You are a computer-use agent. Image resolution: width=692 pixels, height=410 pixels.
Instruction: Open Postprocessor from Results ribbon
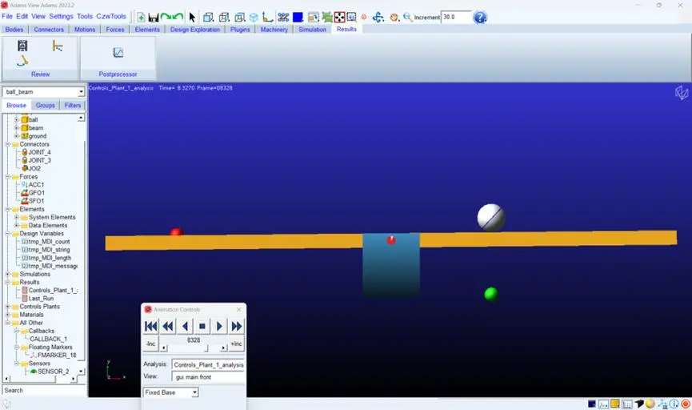pyautogui.click(x=118, y=58)
